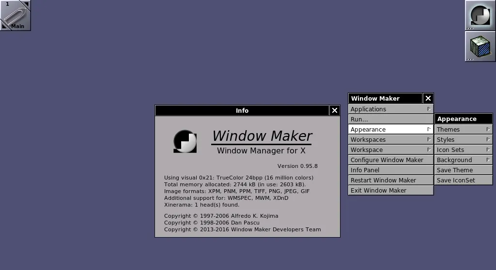This screenshot has height=270, width=496.
Task: Expand the Workspace submenu entry
Action: pos(390,150)
